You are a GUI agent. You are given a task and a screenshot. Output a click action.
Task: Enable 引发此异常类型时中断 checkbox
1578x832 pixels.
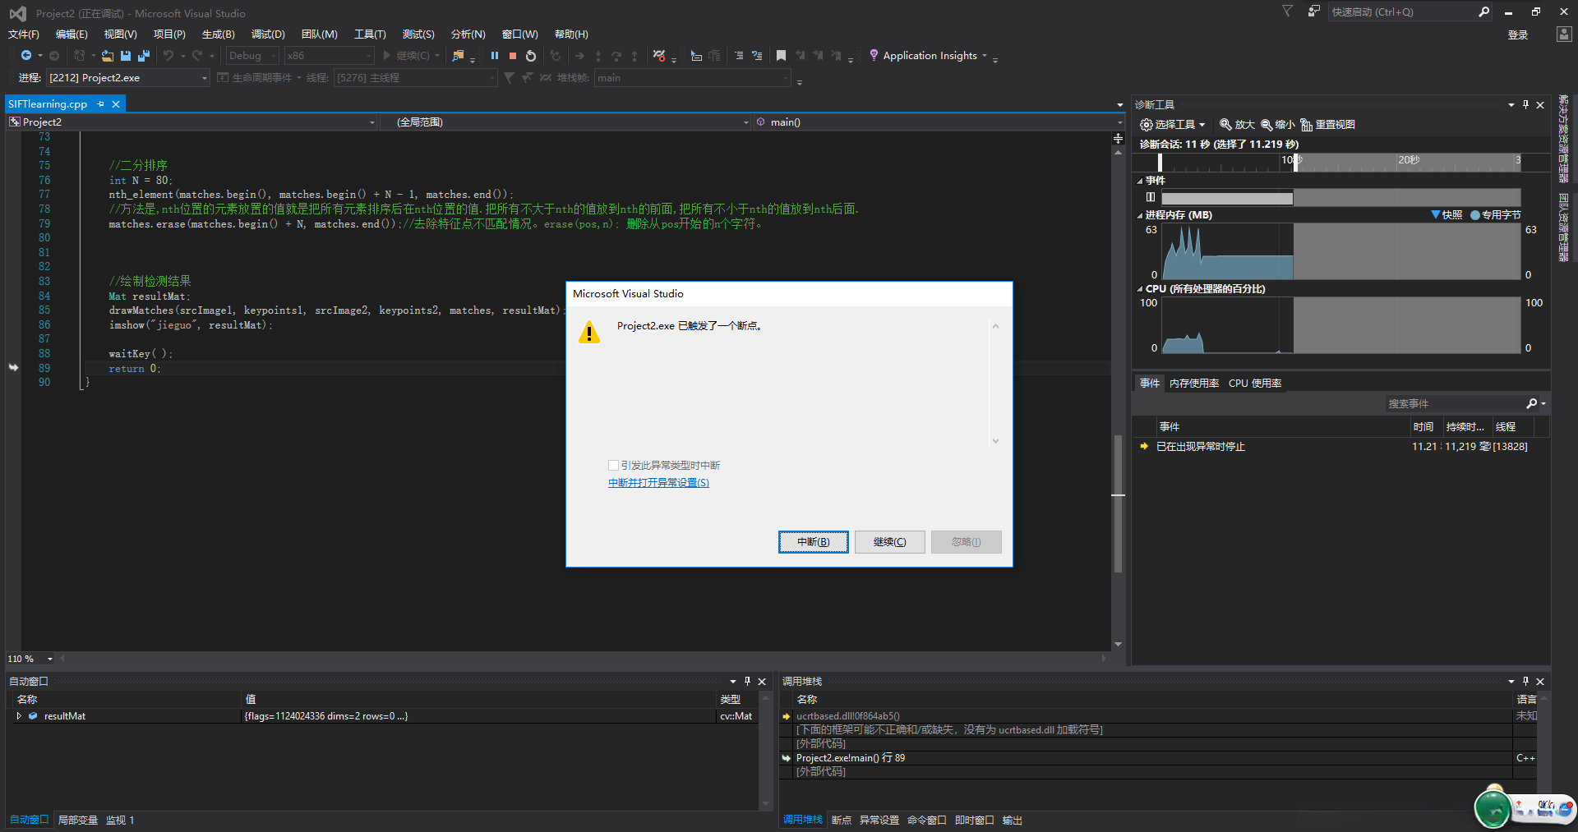pos(613,466)
